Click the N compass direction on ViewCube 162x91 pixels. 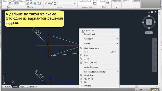tap(149, 16)
